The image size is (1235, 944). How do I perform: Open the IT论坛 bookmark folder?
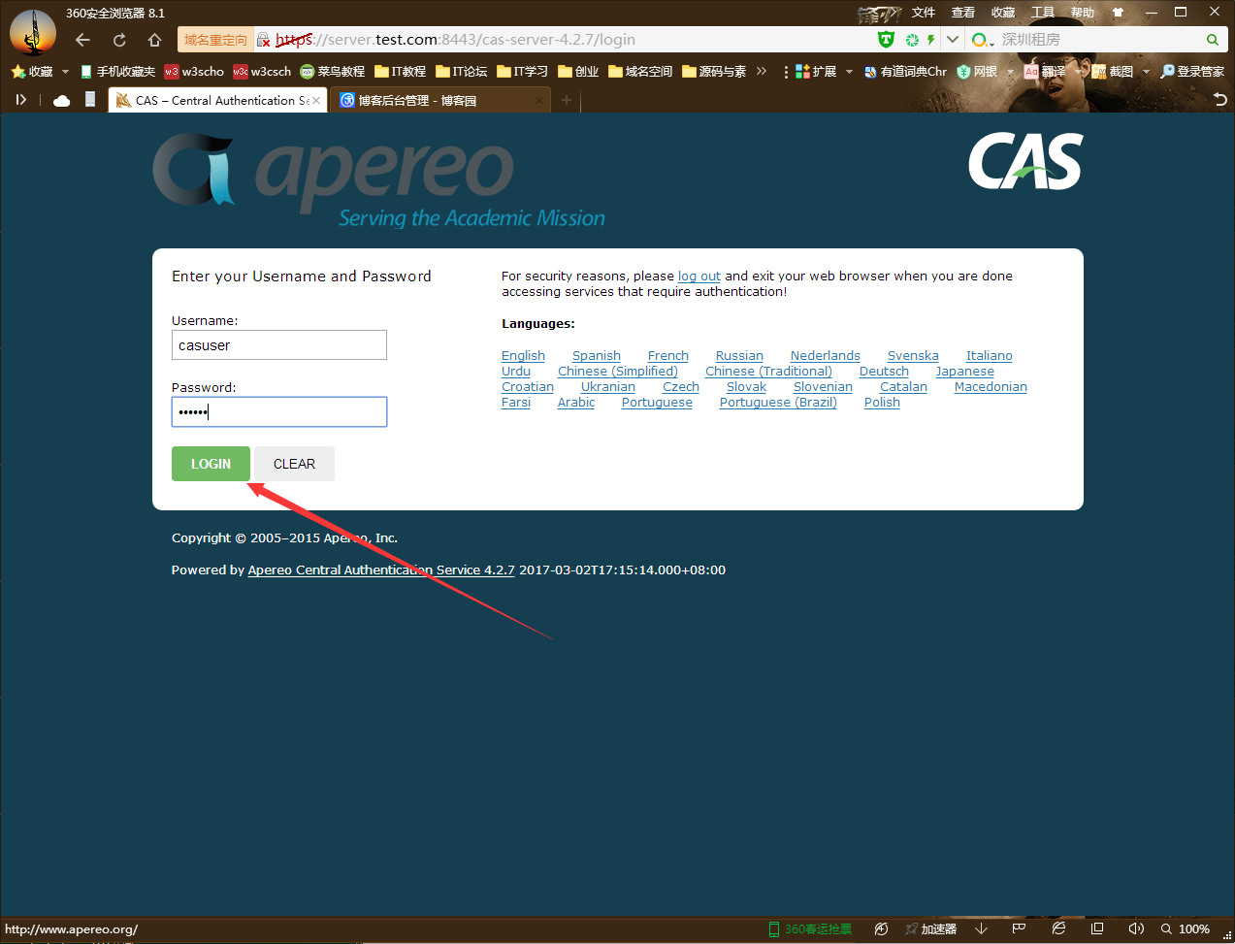coord(461,72)
